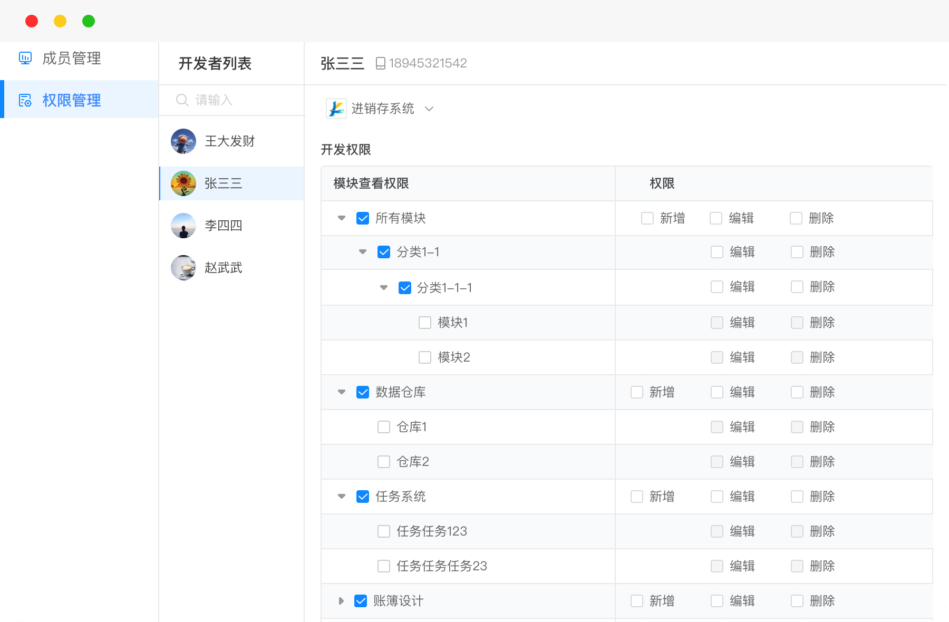
Task: Collapse the 所有模块 tree node
Action: coord(342,218)
